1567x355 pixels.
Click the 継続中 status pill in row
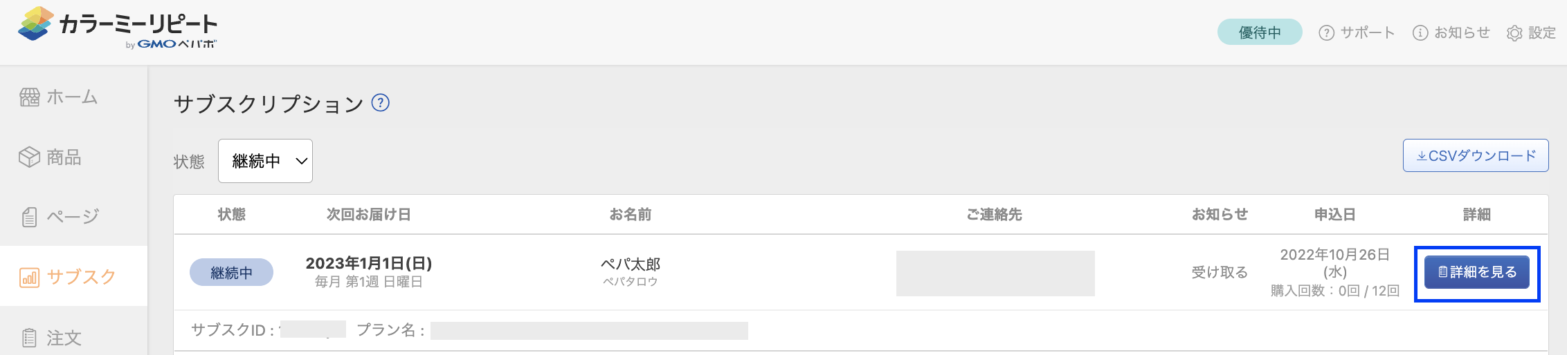click(x=231, y=272)
